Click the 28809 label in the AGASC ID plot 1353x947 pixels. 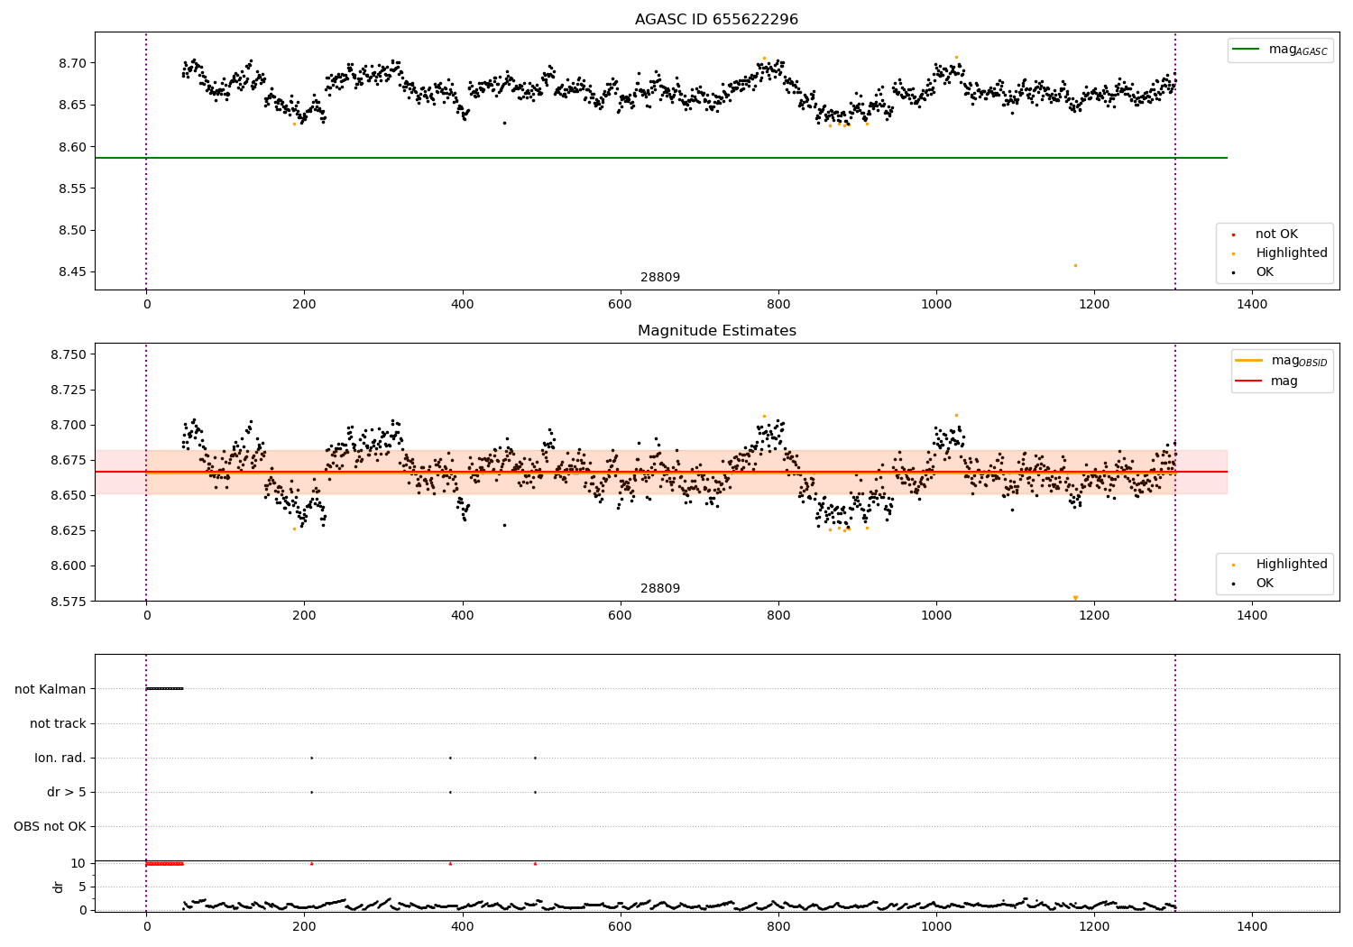coord(660,278)
